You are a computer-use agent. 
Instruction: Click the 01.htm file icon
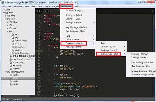[11, 75]
